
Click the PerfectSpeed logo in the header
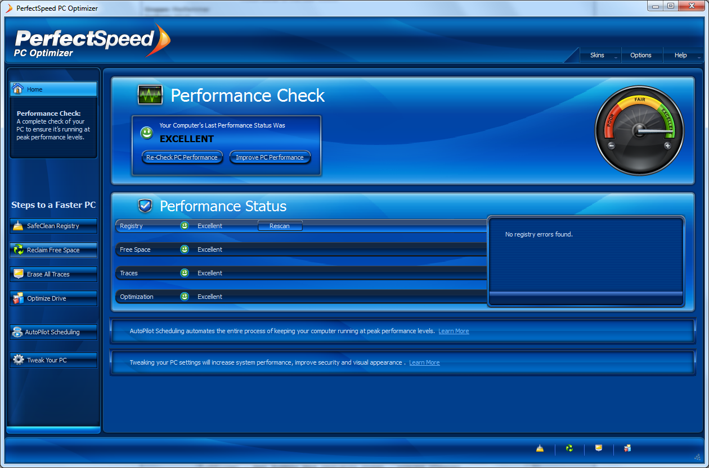[92, 41]
